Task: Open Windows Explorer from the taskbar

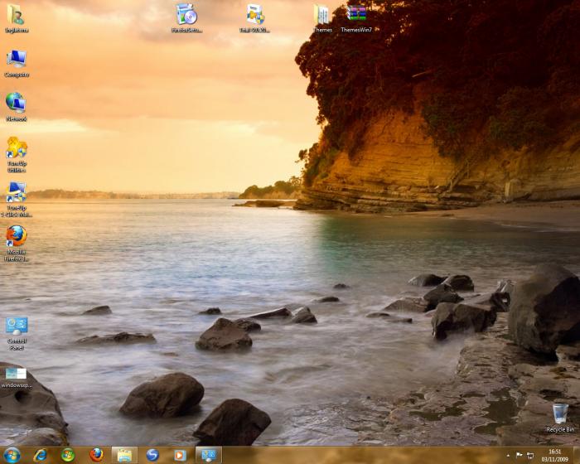Action: pos(124,455)
